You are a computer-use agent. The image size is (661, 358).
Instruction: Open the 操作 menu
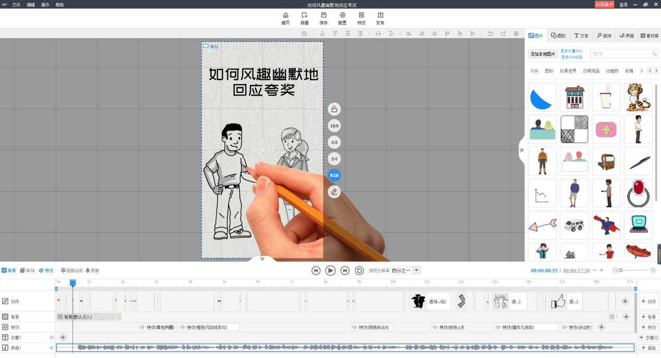(45, 5)
